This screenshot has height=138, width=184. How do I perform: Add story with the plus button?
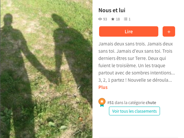tap(169, 32)
